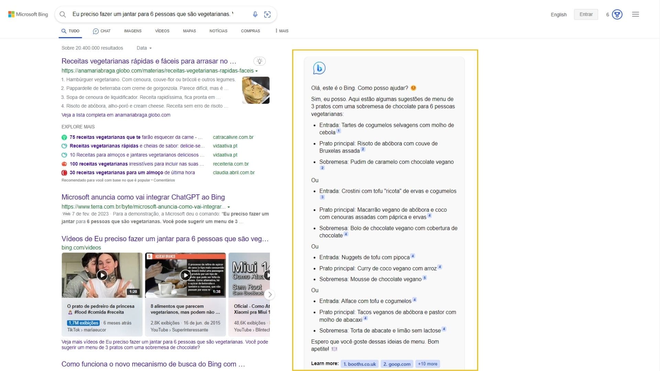Switch to the CHAT tab

tap(102, 31)
